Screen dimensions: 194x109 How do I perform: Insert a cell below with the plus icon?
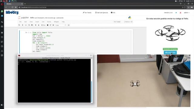click(22, 25)
